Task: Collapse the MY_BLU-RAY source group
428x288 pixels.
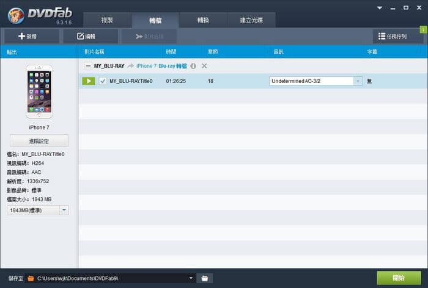Action: pyautogui.click(x=88, y=66)
